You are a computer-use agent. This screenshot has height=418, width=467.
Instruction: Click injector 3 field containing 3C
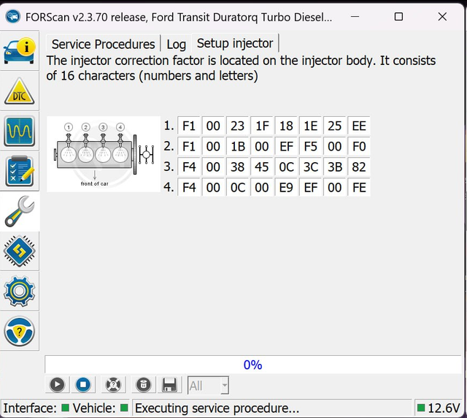pos(310,167)
